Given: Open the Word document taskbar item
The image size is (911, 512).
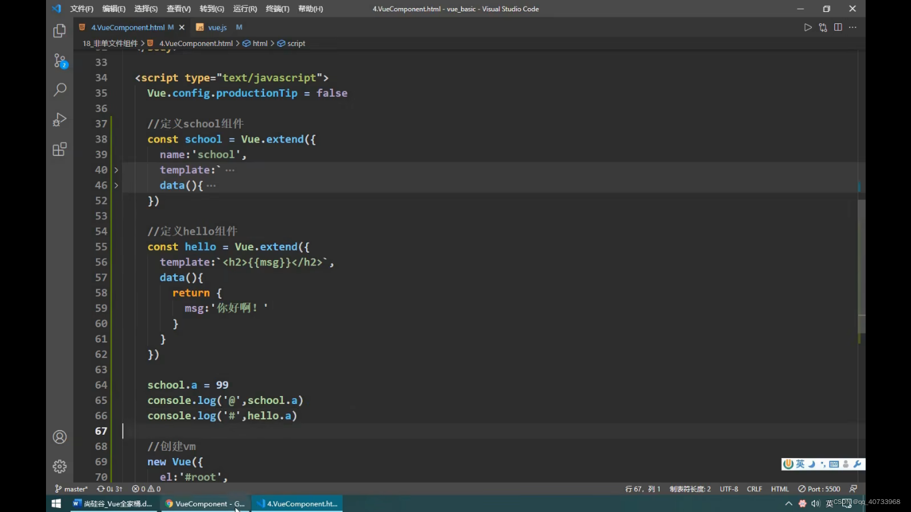Looking at the screenshot, I should point(113,503).
